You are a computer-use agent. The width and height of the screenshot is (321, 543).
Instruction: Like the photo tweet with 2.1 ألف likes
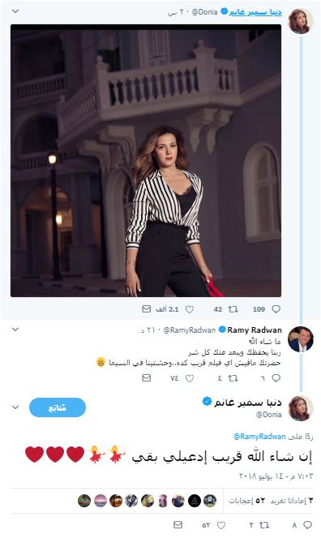click(x=190, y=309)
